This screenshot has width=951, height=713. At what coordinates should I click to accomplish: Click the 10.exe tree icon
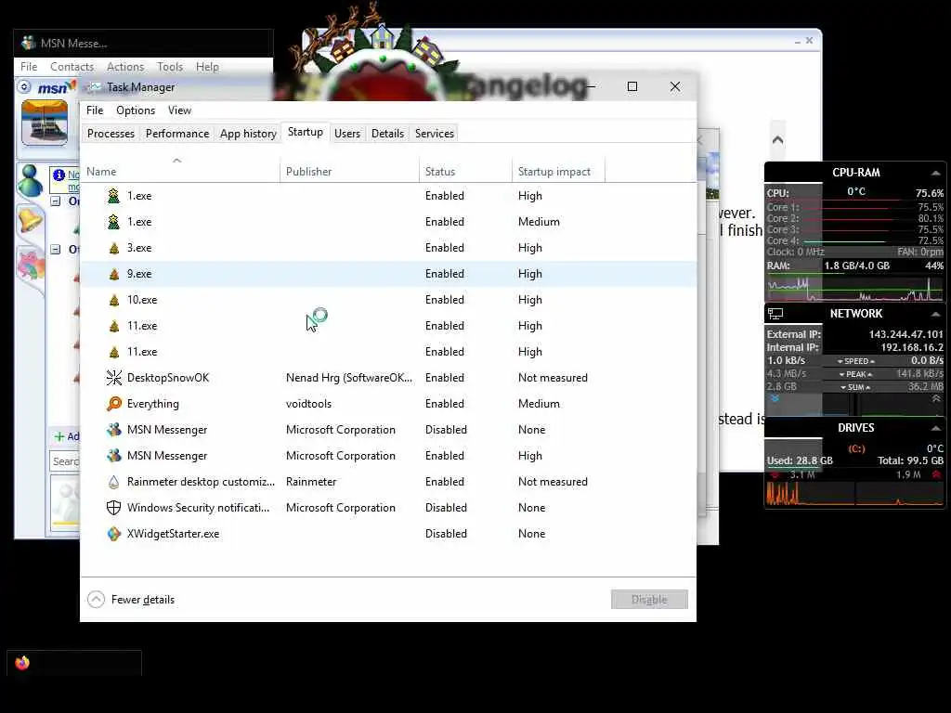point(113,300)
